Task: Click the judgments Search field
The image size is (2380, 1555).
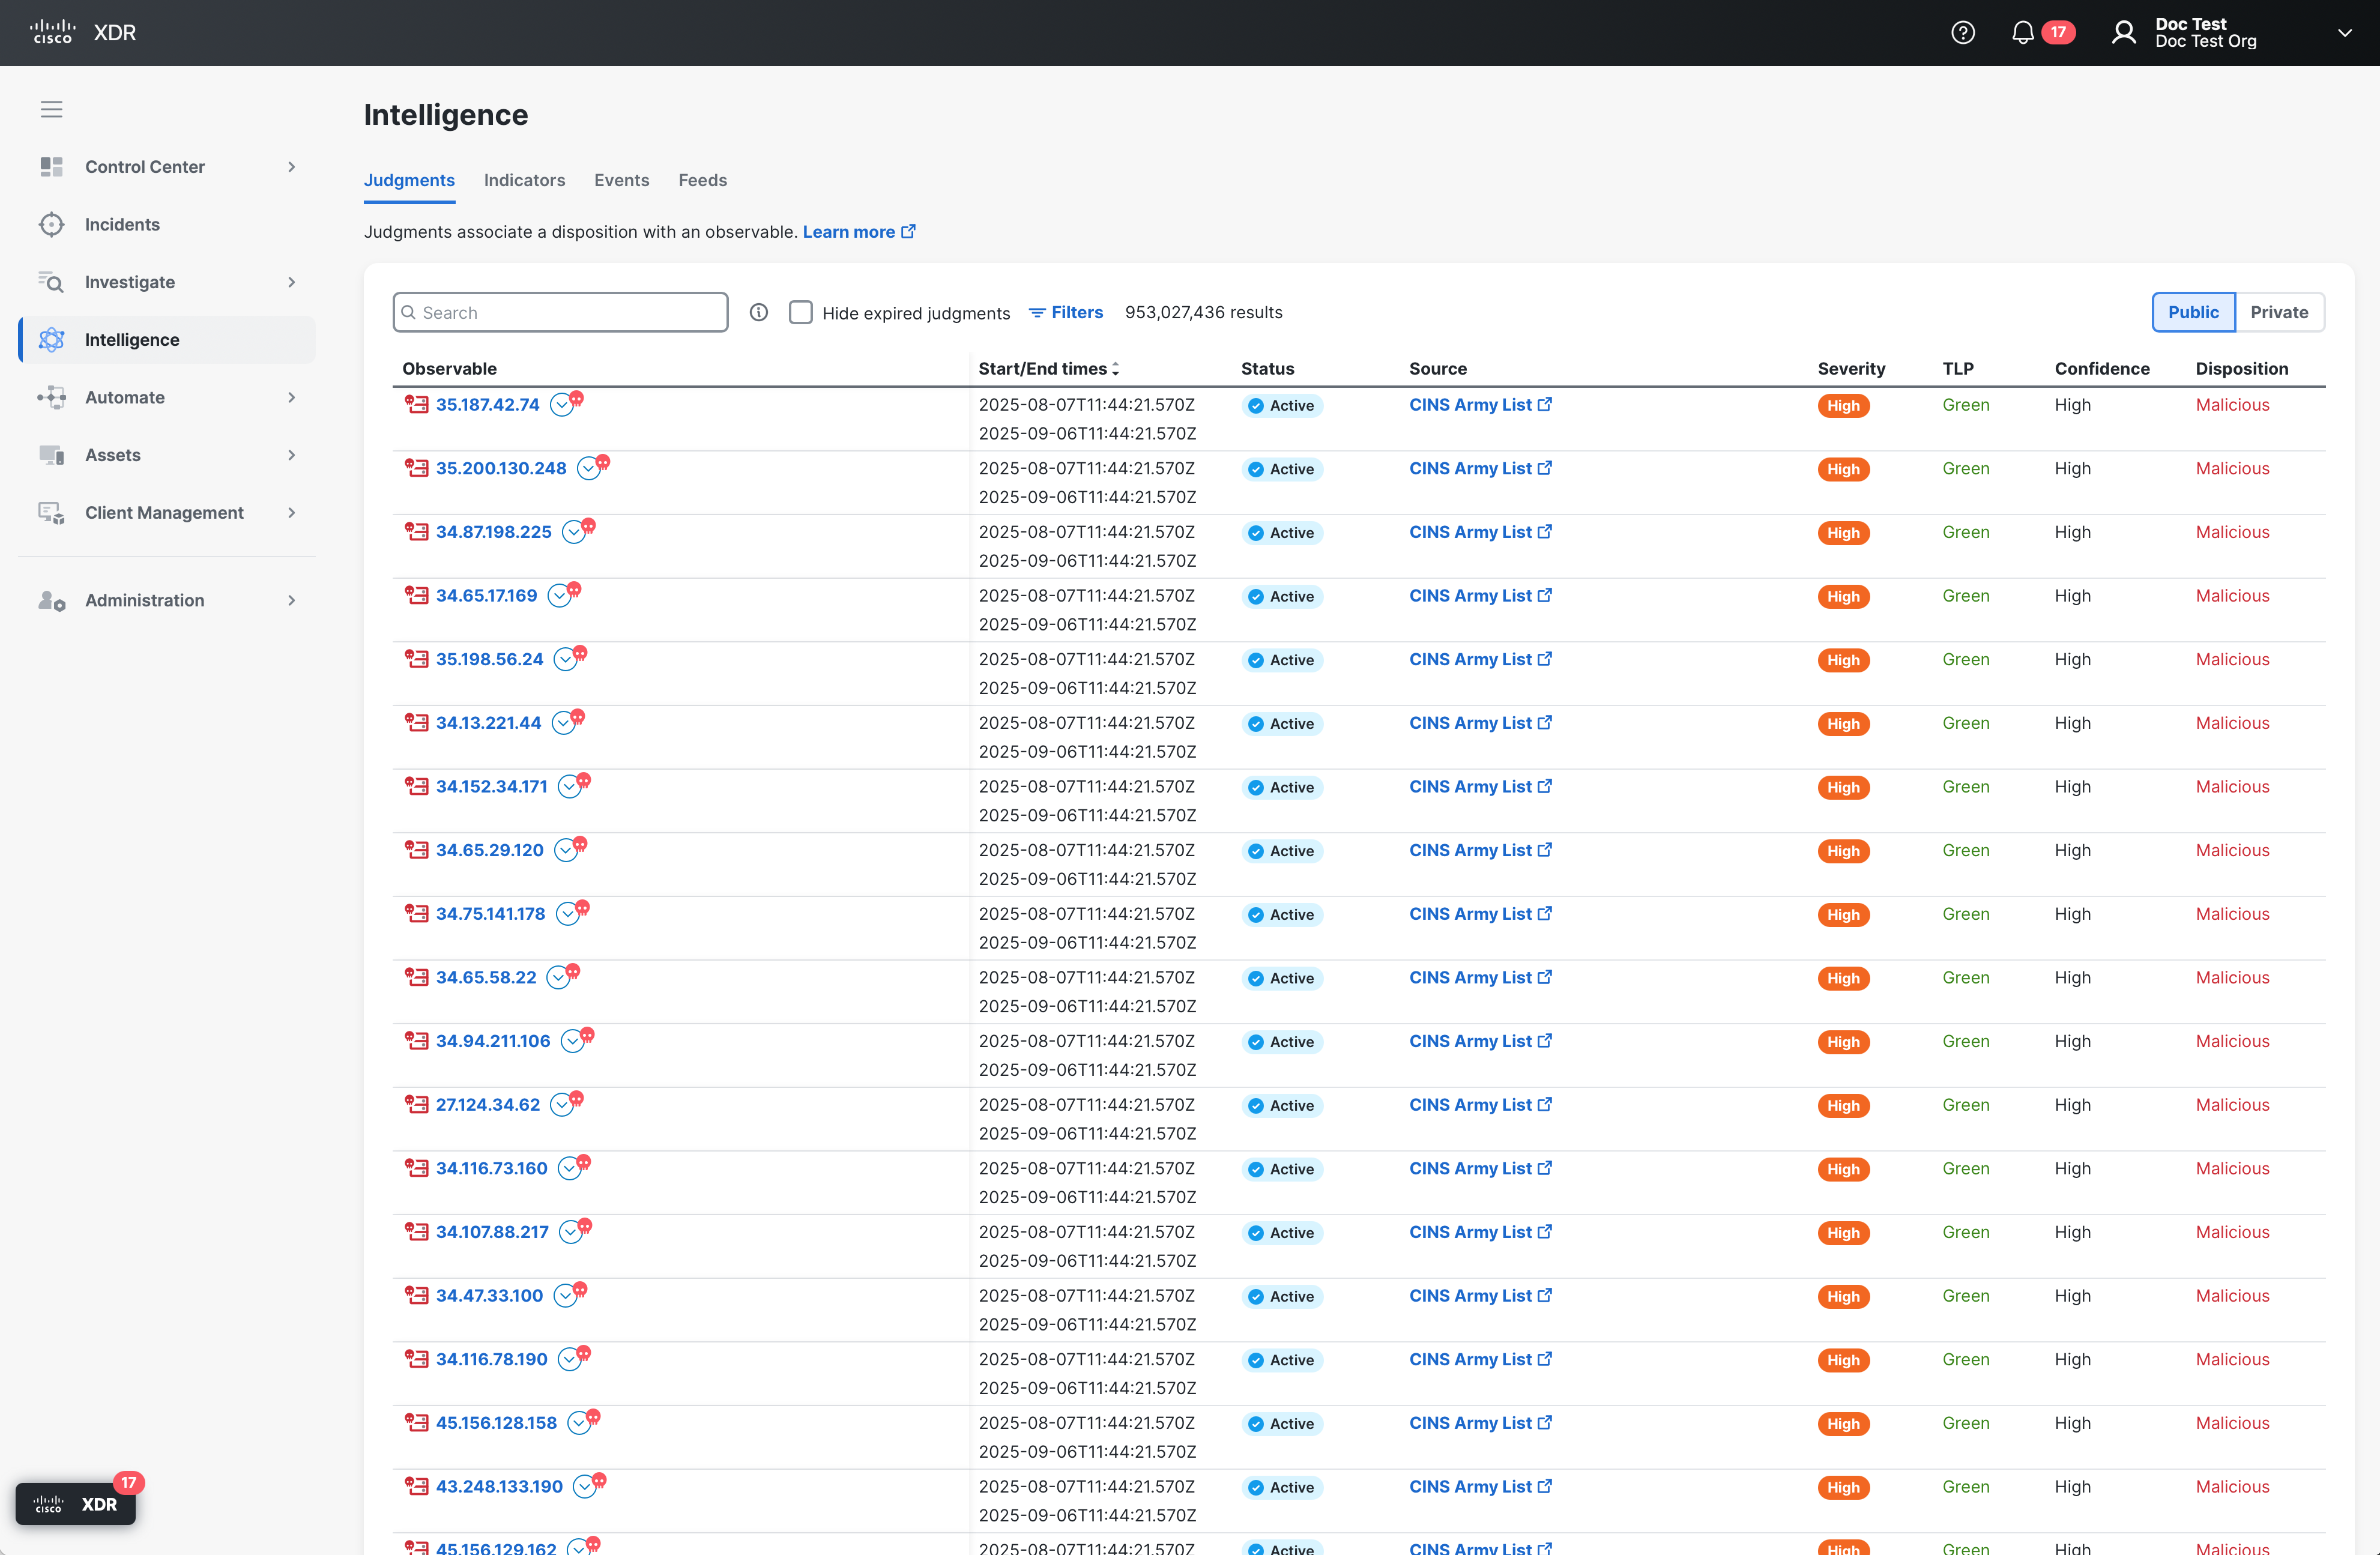Action: 560,313
